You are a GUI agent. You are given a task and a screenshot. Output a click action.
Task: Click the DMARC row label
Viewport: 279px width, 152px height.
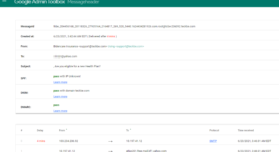pos(26,107)
